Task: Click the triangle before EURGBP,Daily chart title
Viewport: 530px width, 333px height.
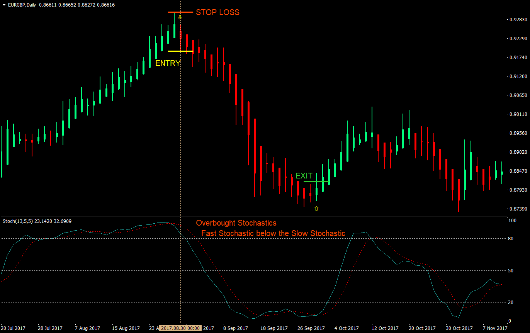Action: [4, 5]
